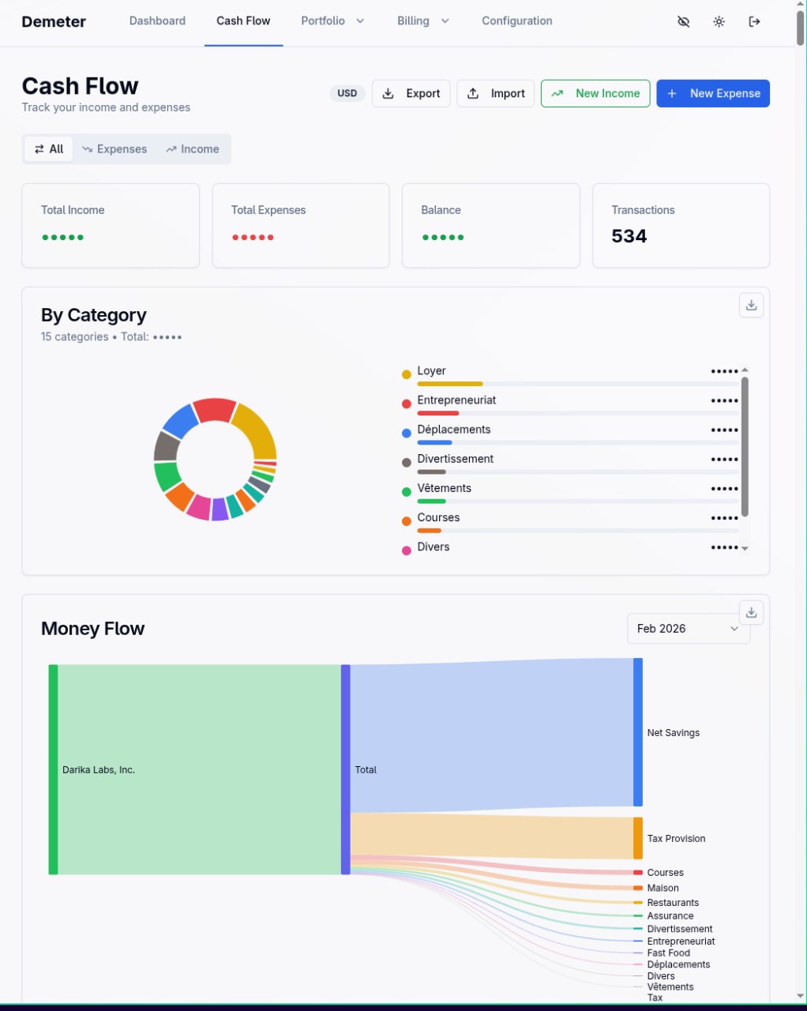Click the plus icon on New Expense
The width and height of the screenshot is (807, 1011).
(x=672, y=93)
